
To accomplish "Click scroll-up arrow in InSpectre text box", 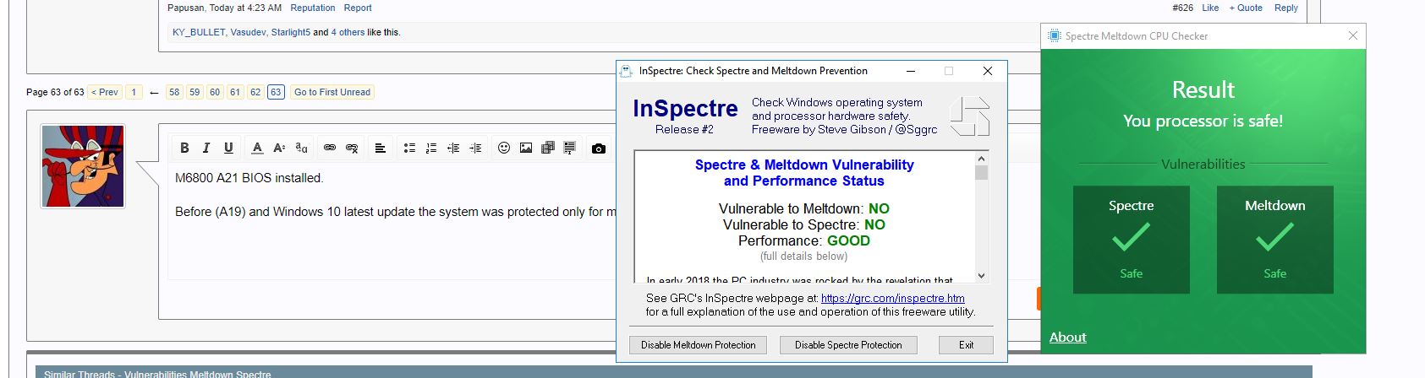I will 981,159.
